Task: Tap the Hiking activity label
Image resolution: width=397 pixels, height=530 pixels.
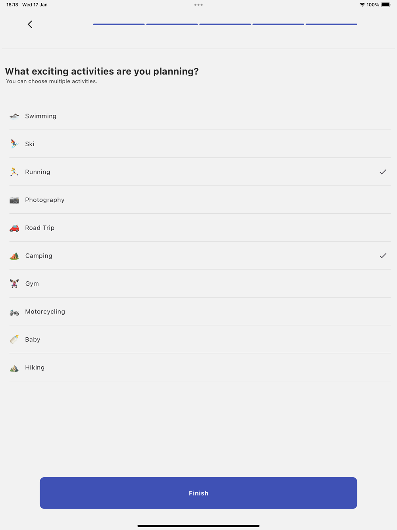Action: pos(35,368)
